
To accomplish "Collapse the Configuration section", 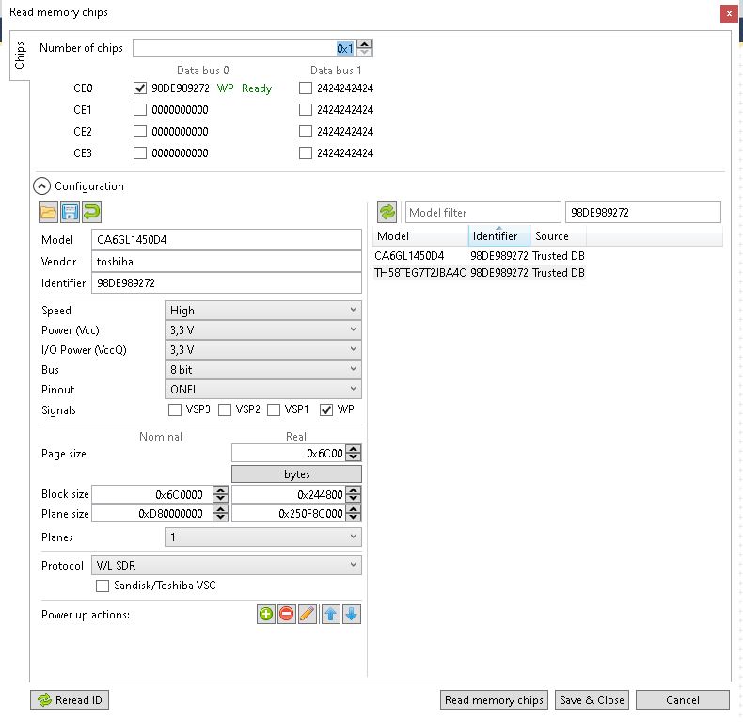I will click(41, 186).
